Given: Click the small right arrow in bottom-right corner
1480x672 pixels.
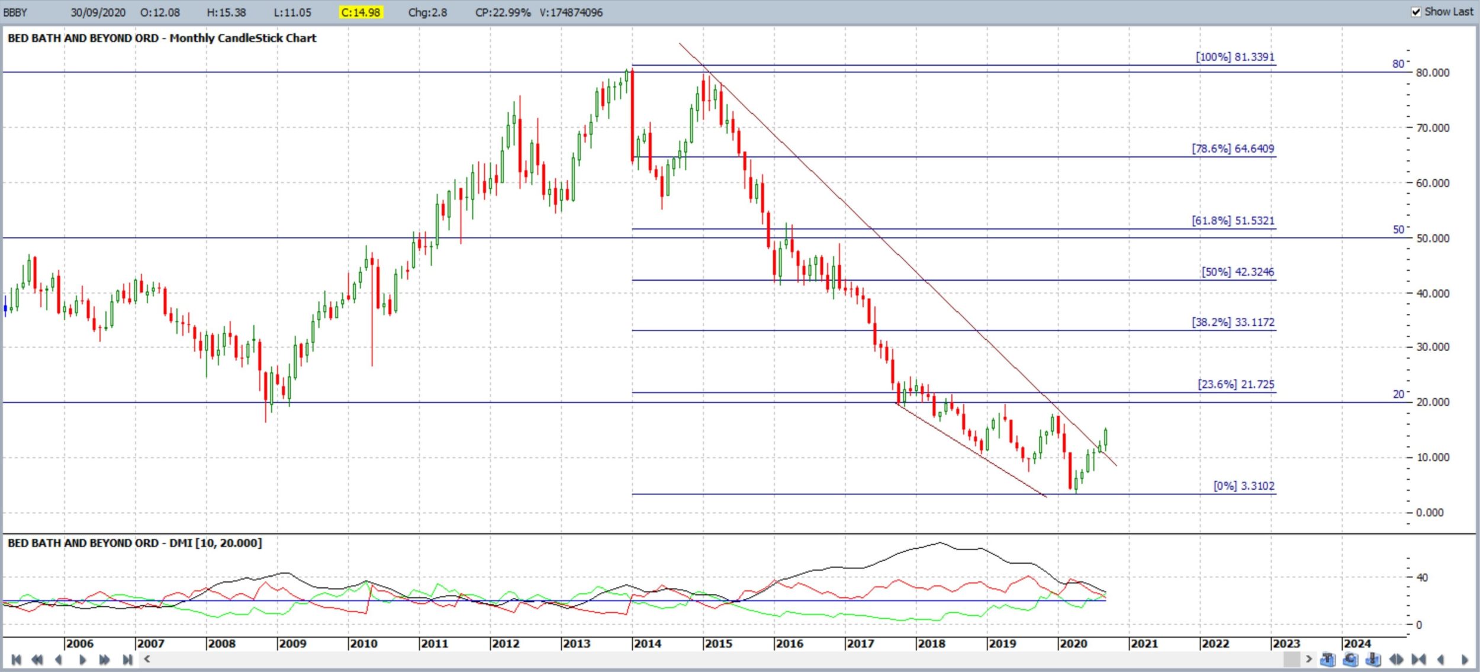Looking at the screenshot, I should 1465,660.
